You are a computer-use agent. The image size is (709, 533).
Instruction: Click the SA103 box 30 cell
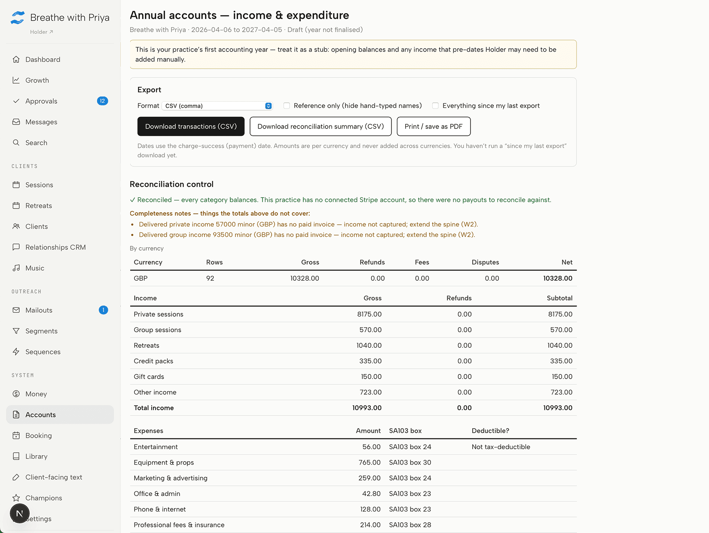tap(410, 463)
